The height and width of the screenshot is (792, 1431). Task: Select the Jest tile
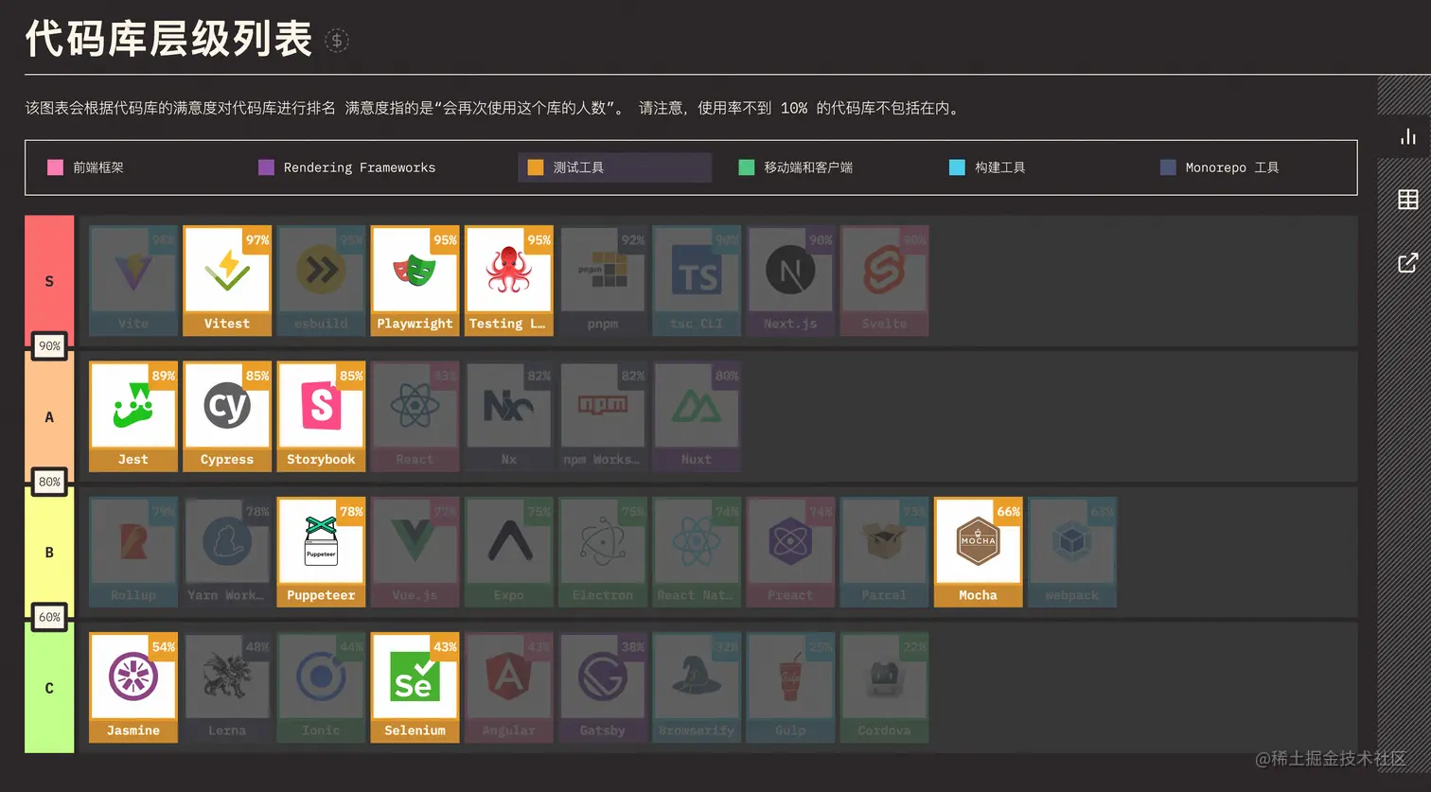pos(133,416)
